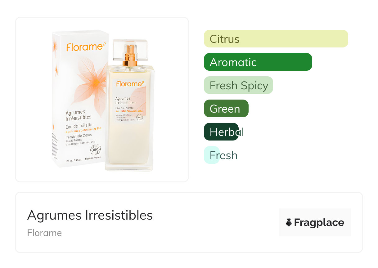Click the BIO certification badge on box
This screenshot has height=268, width=378.
pyautogui.click(x=96, y=150)
